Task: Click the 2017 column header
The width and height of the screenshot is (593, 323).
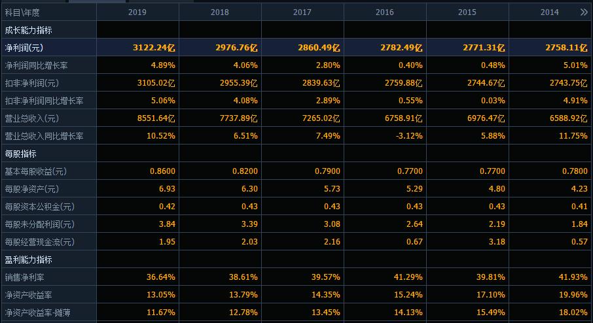Action: pos(302,12)
